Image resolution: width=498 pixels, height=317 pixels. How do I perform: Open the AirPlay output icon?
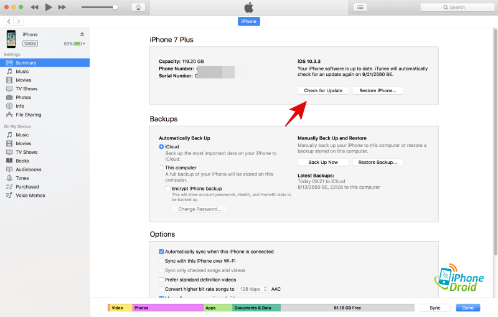138,7
